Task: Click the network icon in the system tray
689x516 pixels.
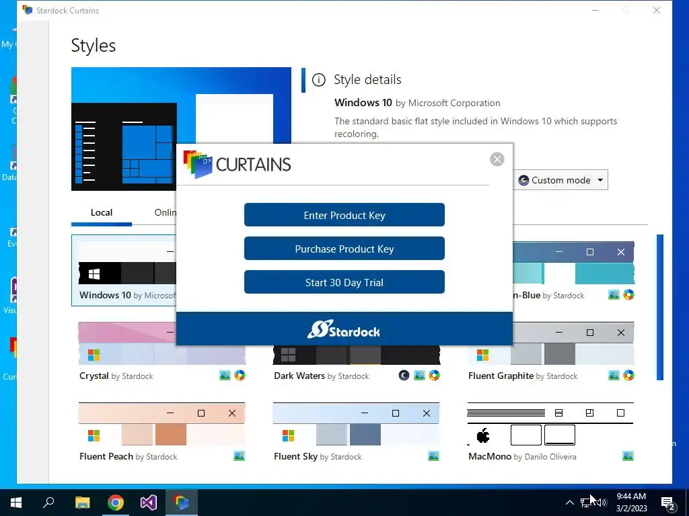Action: [586, 503]
